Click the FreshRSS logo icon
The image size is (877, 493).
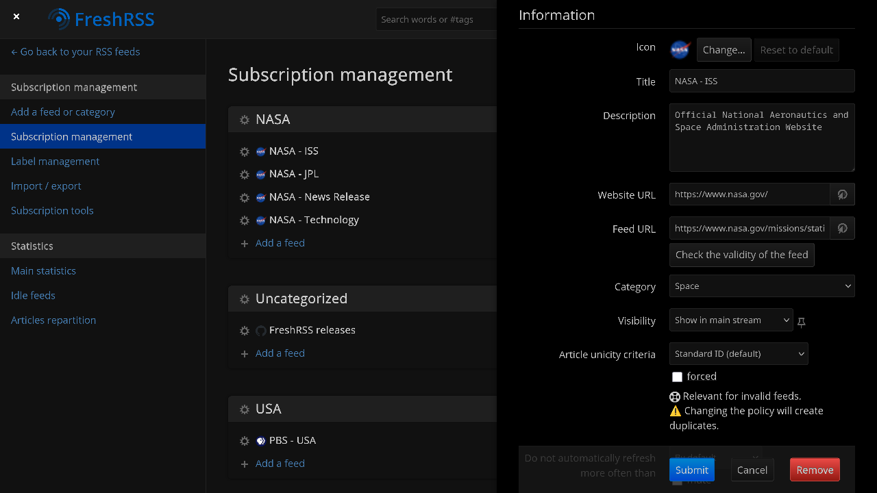(60, 18)
